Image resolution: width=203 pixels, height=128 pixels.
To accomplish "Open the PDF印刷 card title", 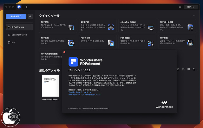I will point(164,38).
